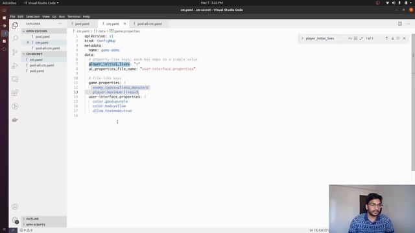Open the Accounts menu icon
This screenshot has width=415, height=233.
click(15, 206)
